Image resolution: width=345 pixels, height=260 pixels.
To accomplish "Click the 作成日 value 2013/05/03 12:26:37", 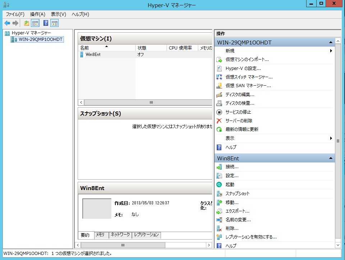I will tap(151, 203).
